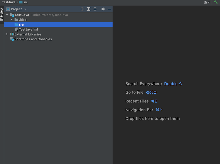Open the Project view dropdown arrow

click(25, 9)
